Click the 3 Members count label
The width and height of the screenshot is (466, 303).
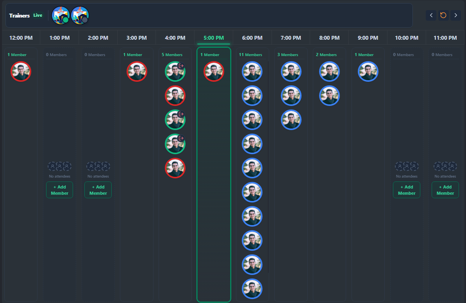(287, 55)
